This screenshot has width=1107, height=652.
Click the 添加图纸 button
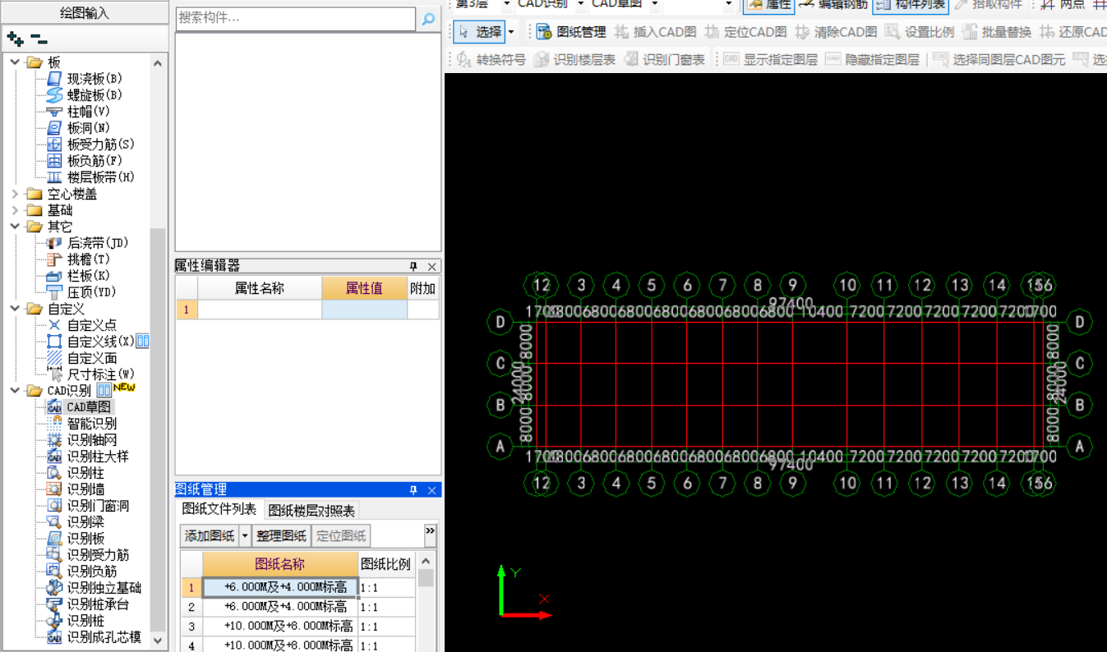coord(210,536)
